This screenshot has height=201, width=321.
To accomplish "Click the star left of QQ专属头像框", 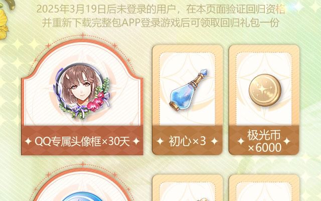I will [x=28, y=141].
